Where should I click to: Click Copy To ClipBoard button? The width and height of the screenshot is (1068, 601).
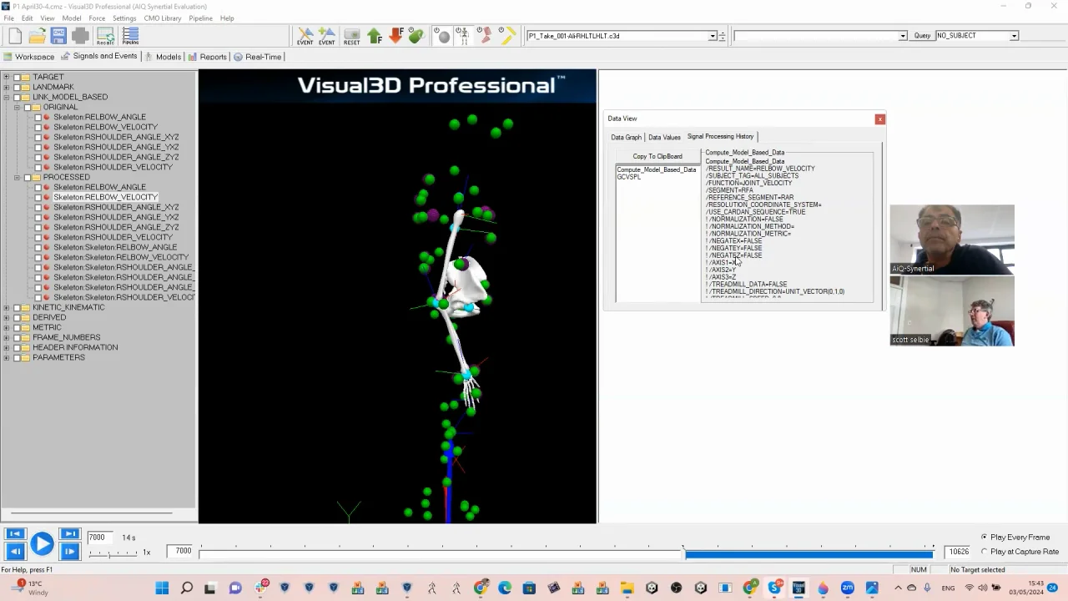click(657, 156)
